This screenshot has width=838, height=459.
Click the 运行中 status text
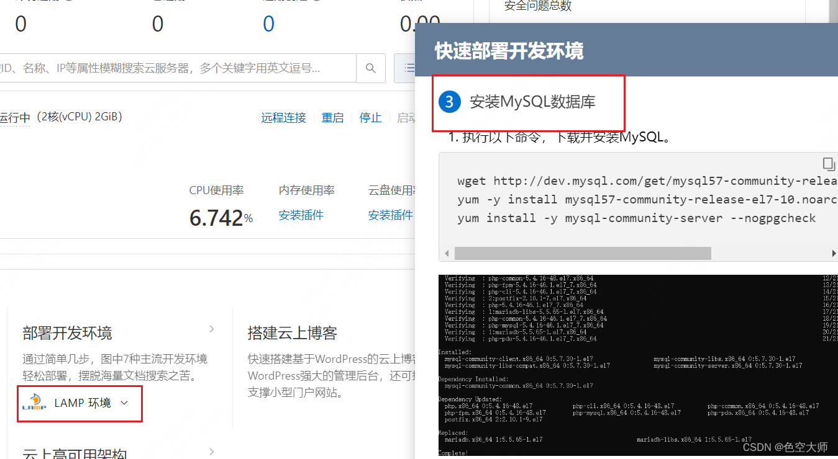tap(15, 118)
